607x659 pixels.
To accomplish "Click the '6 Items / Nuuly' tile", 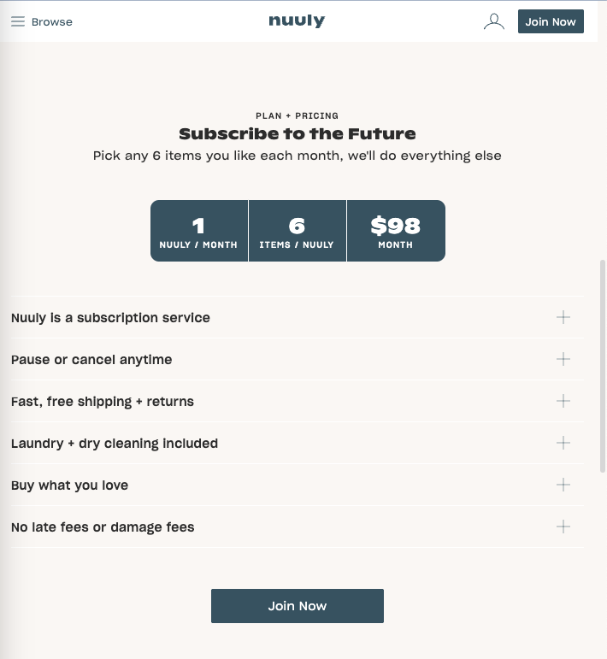I will coord(298,231).
